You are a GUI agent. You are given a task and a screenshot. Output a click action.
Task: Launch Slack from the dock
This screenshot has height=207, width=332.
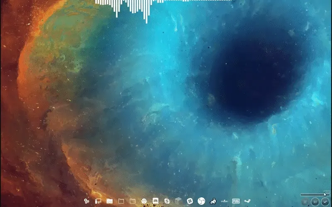point(190,201)
